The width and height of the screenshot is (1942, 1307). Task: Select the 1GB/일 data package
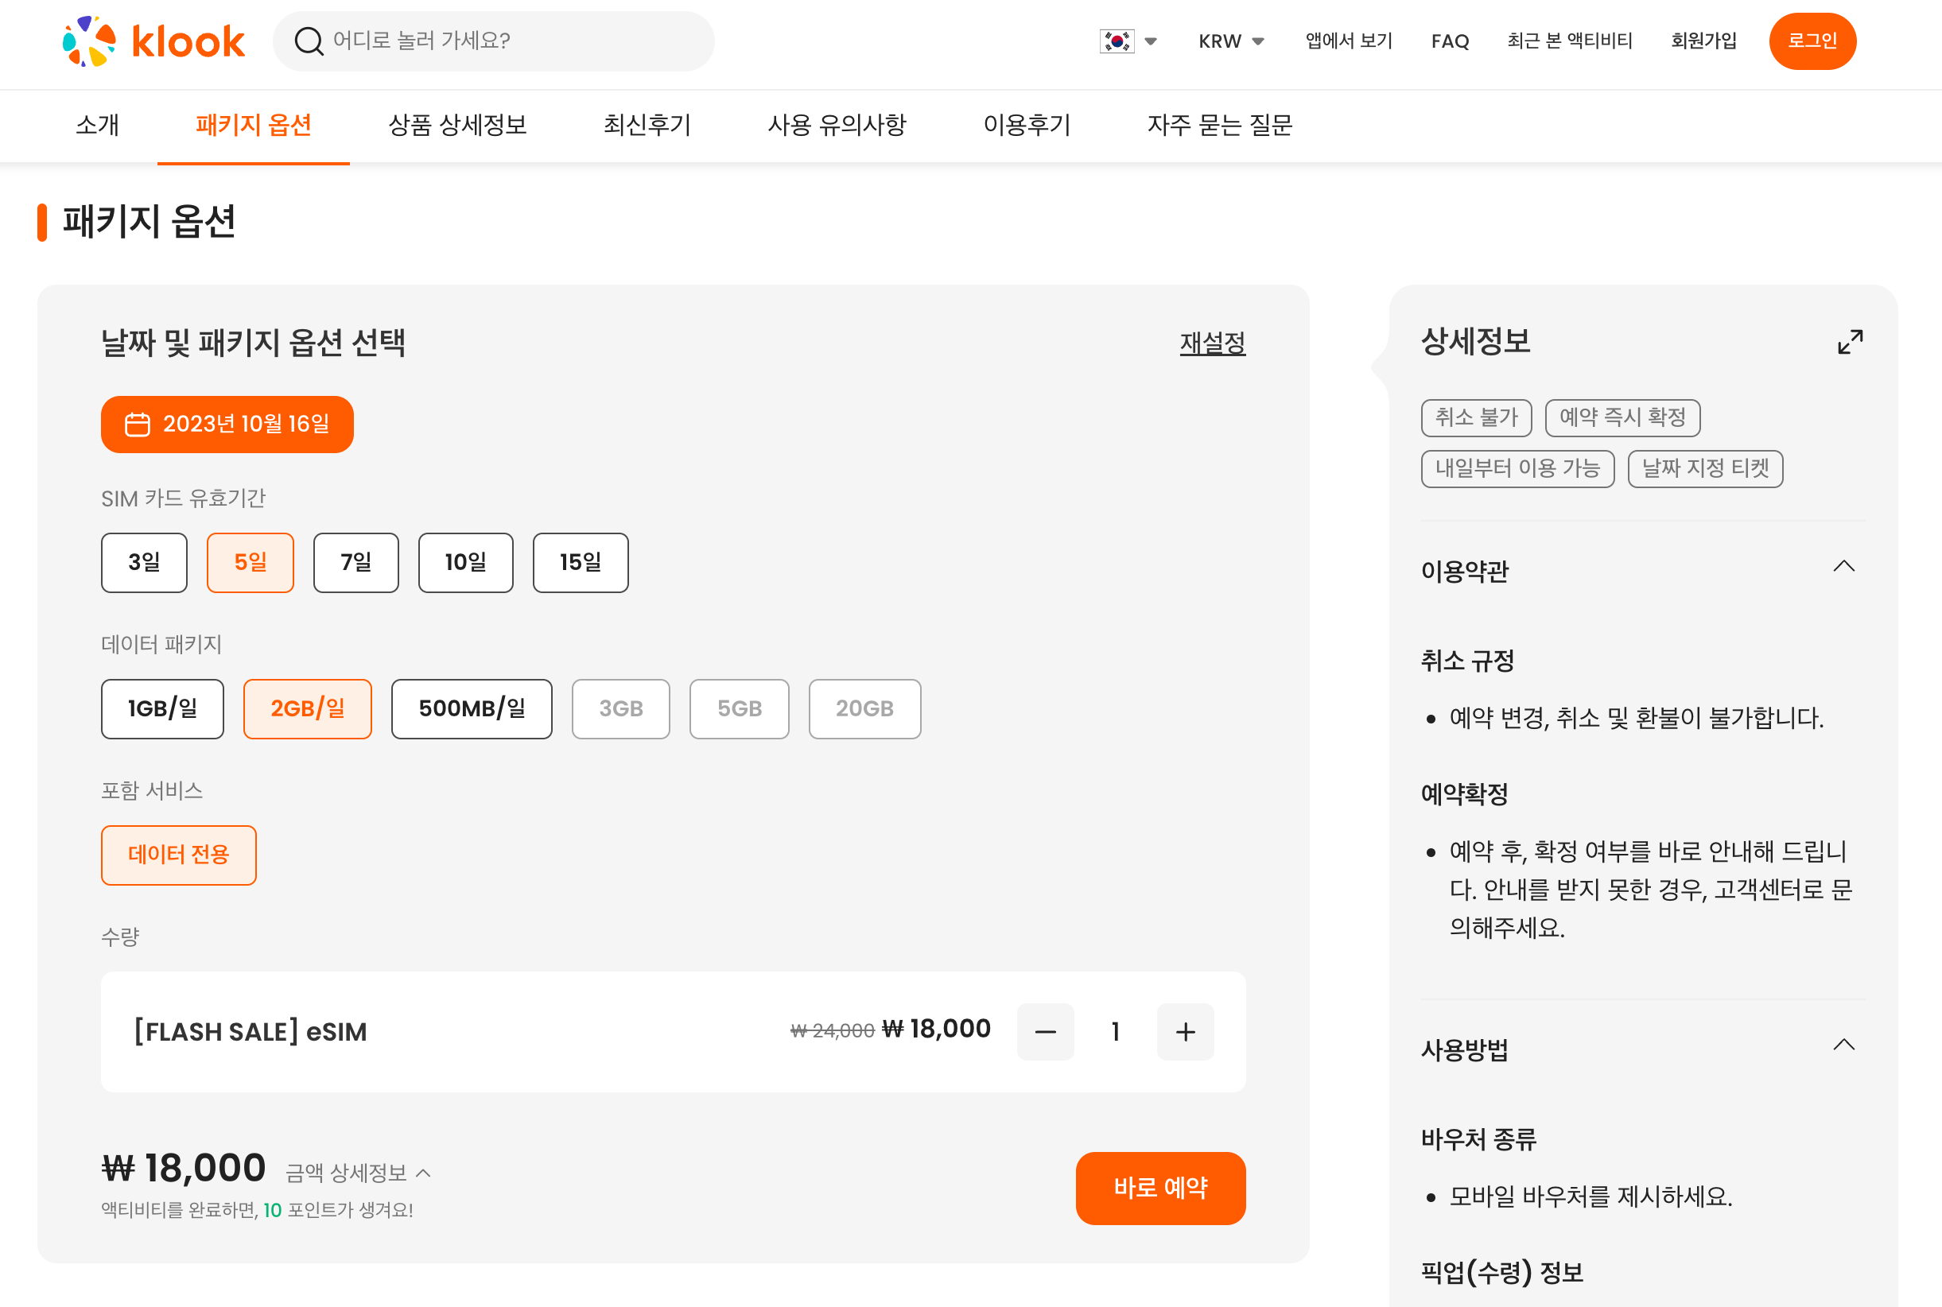pos(162,708)
